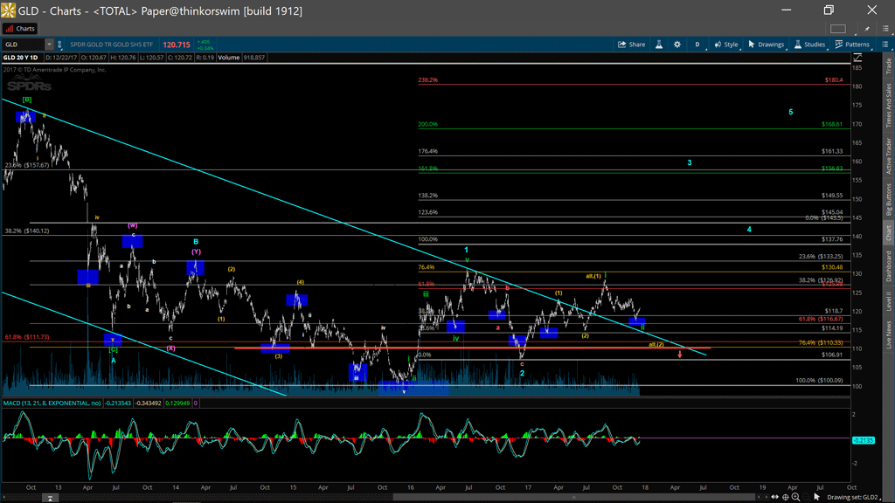
Task: Click the zoom magnifier icon at bottom
Action: [796, 497]
